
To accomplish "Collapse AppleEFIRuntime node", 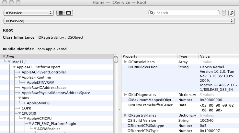I will [20, 77].
